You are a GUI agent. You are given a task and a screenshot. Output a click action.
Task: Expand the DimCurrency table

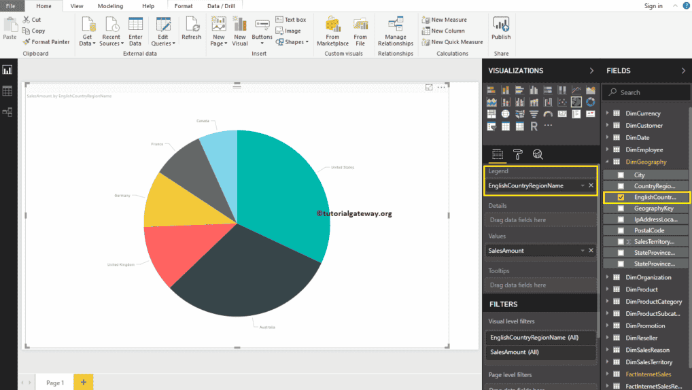[607, 113]
